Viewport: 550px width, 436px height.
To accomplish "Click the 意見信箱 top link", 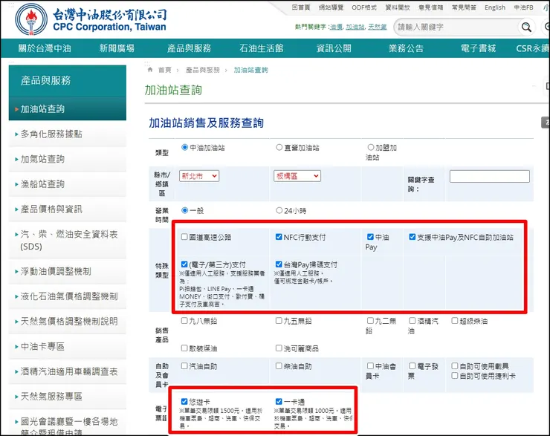I will pyautogui.click(x=431, y=7).
